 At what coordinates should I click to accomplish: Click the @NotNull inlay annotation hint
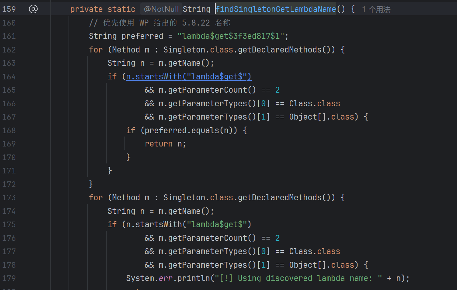[161, 9]
